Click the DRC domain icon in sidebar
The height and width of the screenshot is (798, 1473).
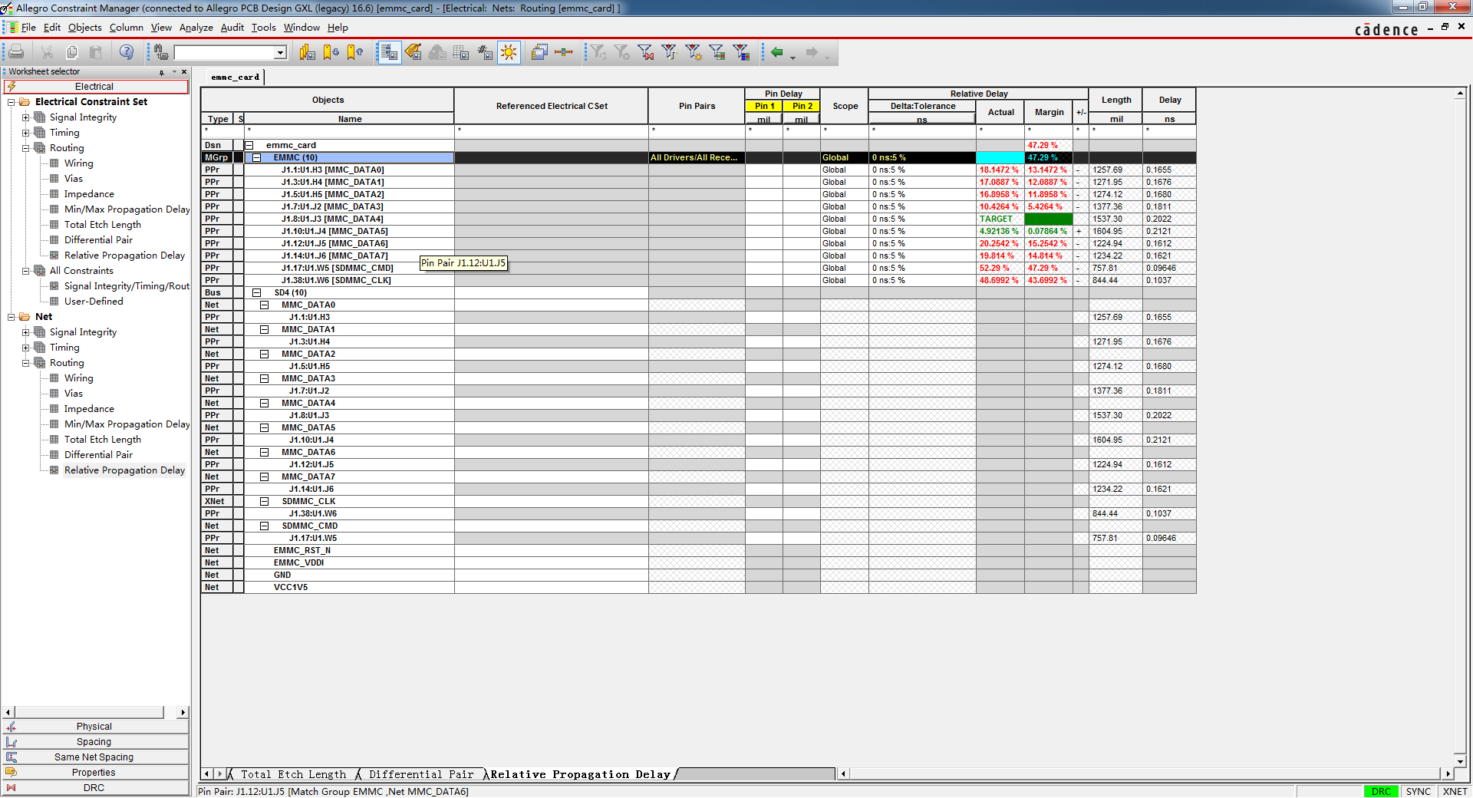tap(11, 788)
